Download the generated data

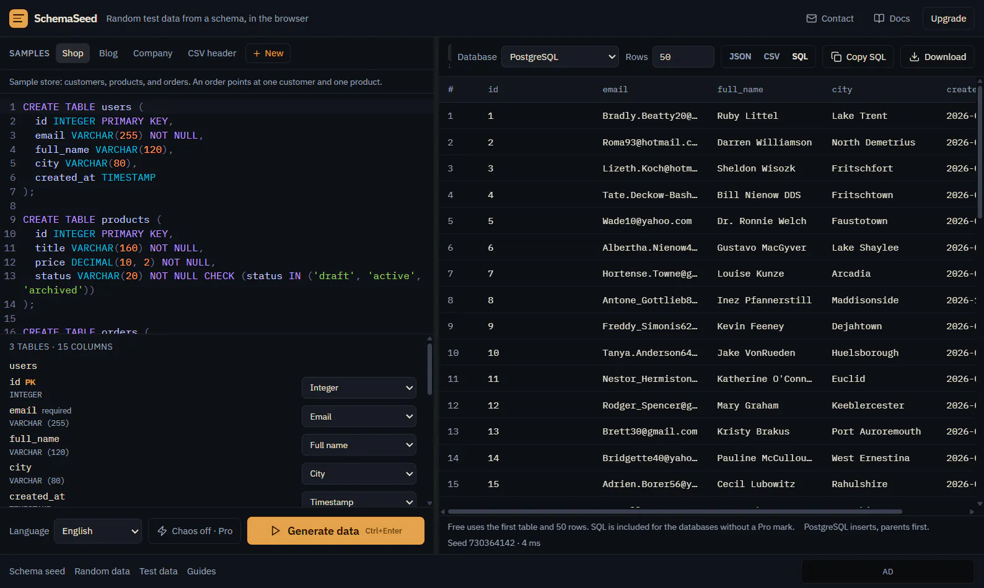[938, 57]
